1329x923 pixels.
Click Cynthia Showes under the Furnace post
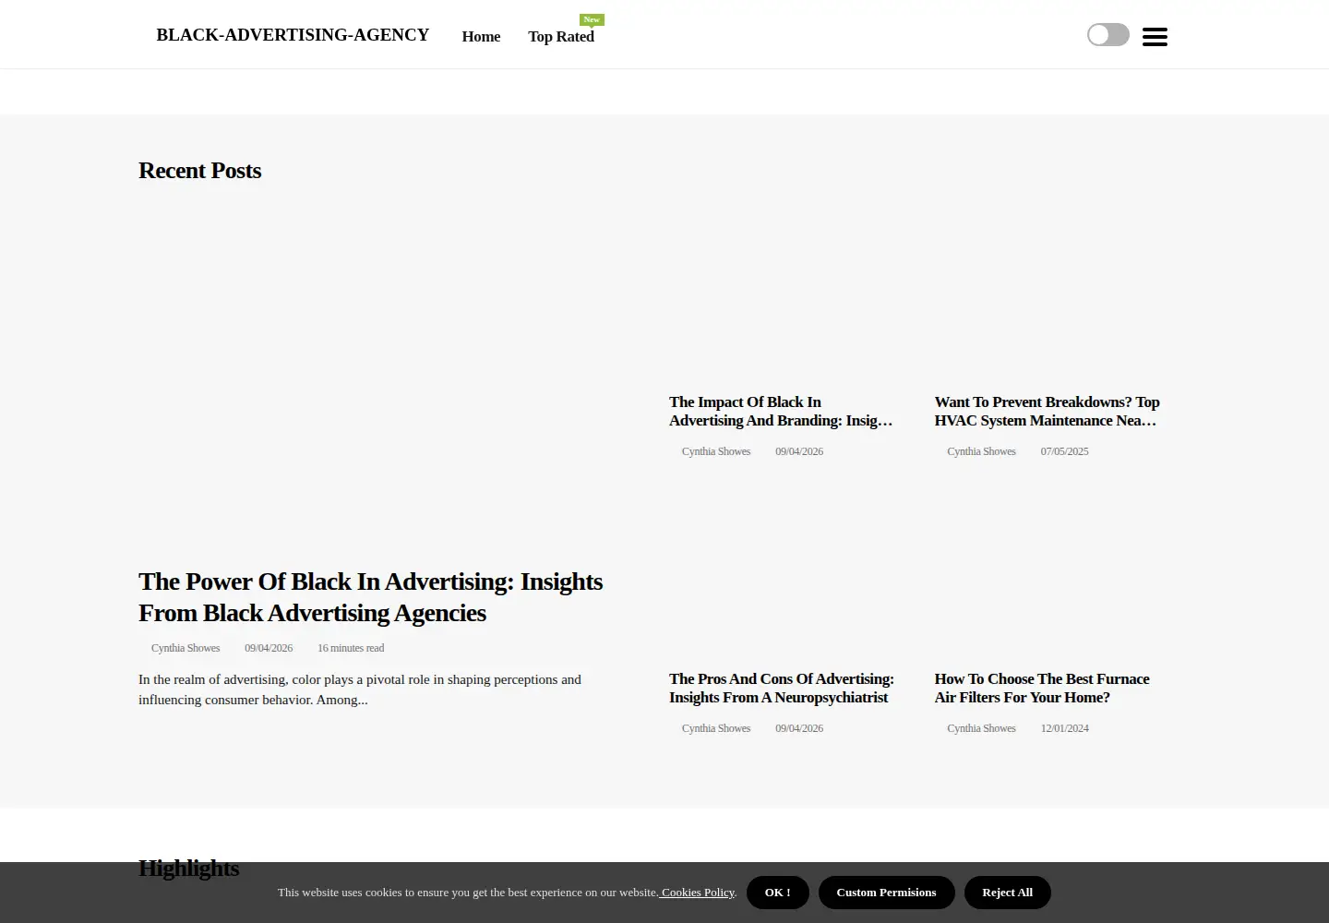(981, 728)
